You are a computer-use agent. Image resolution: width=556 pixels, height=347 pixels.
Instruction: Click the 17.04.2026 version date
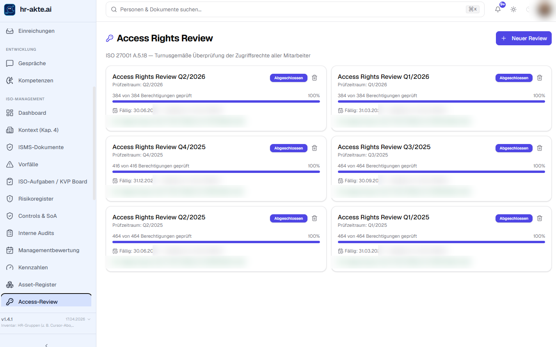[75, 319]
